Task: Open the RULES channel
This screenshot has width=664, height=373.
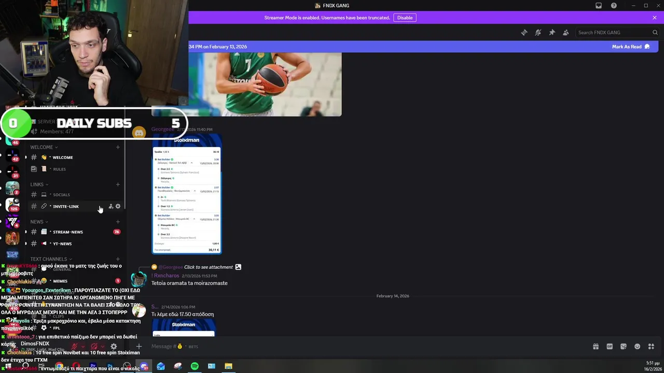Action: tap(75, 169)
